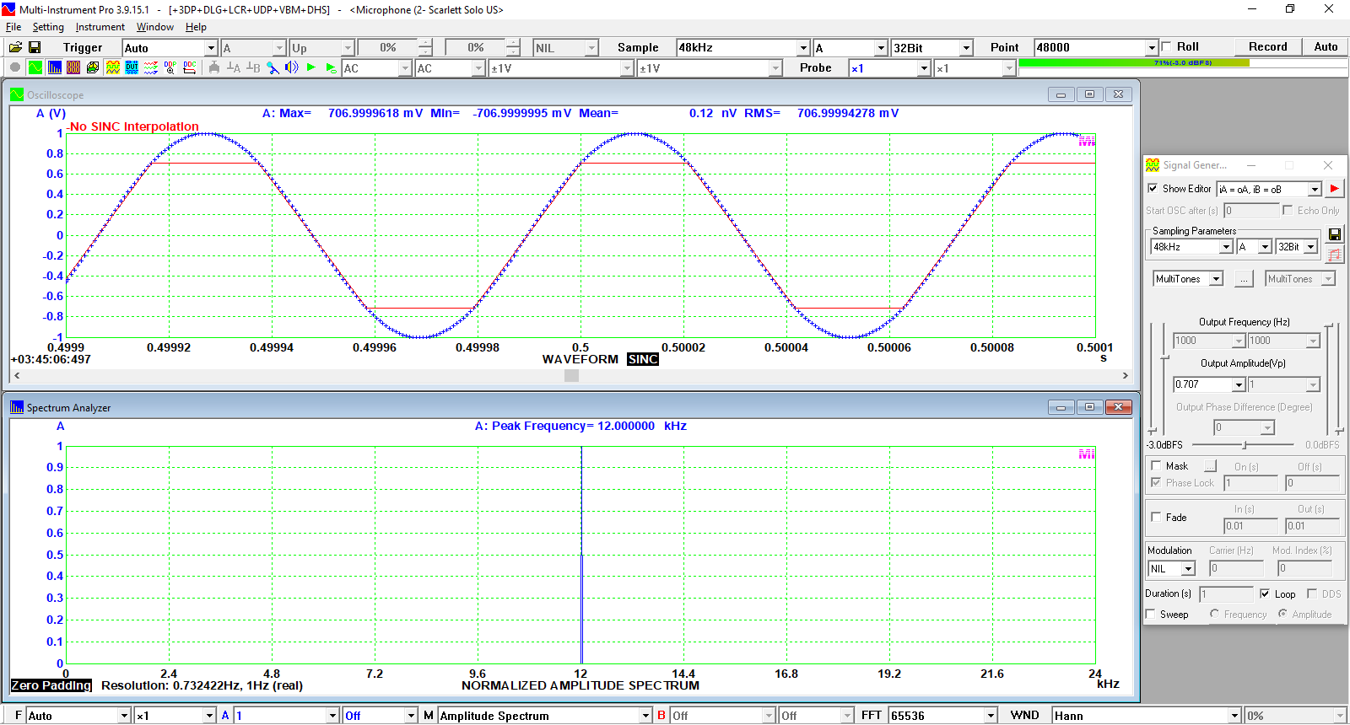The height and width of the screenshot is (725, 1350).
Task: Open the WND Hann window dropdown
Action: [x=1234, y=716]
